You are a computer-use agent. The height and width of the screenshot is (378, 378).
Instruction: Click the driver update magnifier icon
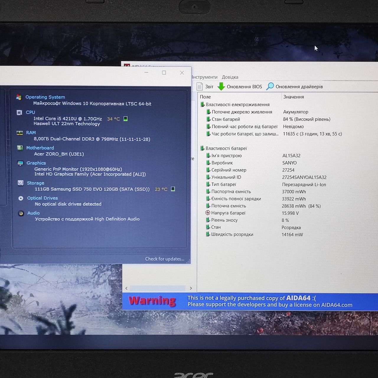[270, 86]
